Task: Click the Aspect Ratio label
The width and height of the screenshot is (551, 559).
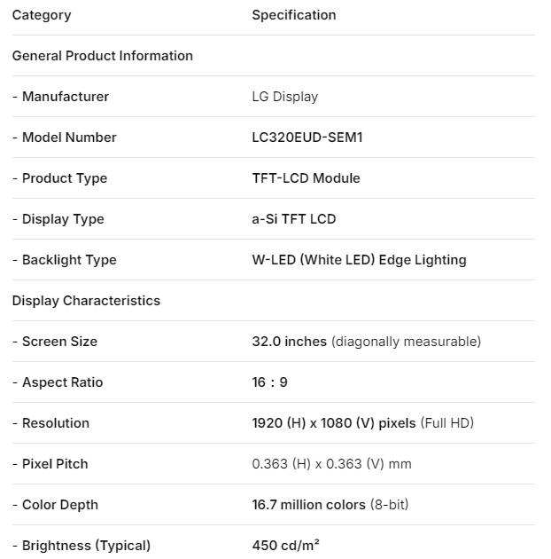Action: point(58,382)
